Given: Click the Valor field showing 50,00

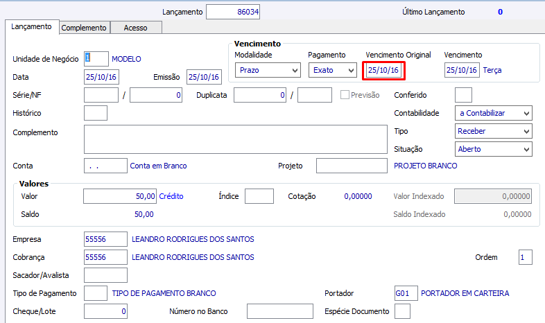Looking at the screenshot, I should tap(120, 196).
